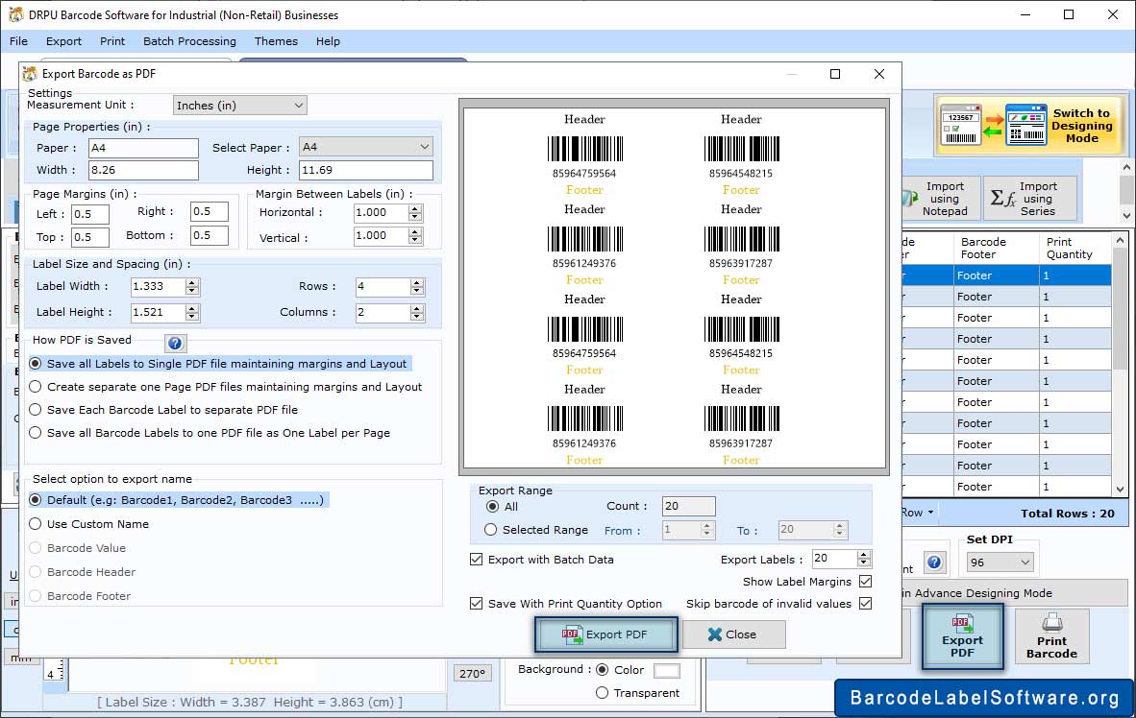Click the page Width input field

pos(143,170)
